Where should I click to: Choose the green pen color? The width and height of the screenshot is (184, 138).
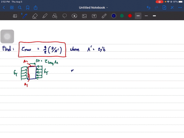click(122, 16)
